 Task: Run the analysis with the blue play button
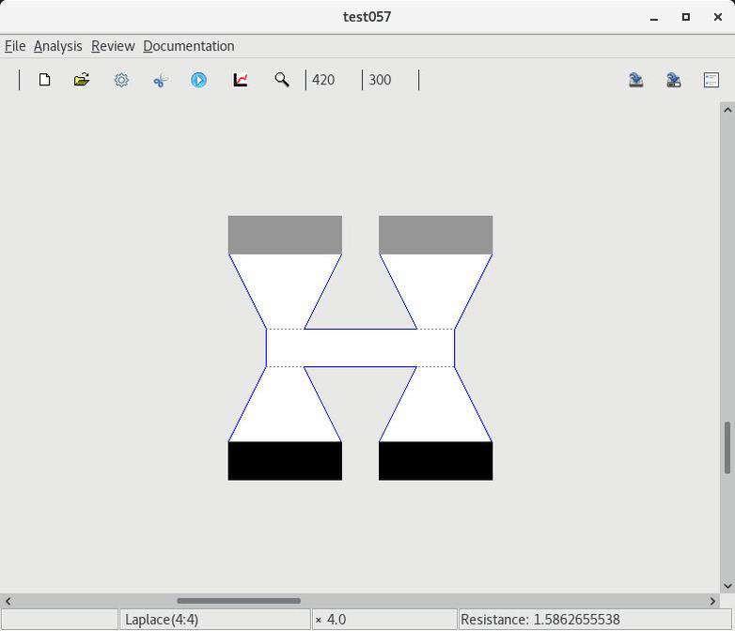point(198,80)
